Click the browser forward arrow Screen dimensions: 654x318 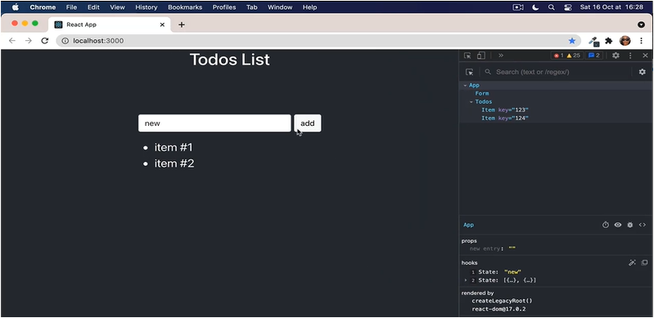[29, 40]
